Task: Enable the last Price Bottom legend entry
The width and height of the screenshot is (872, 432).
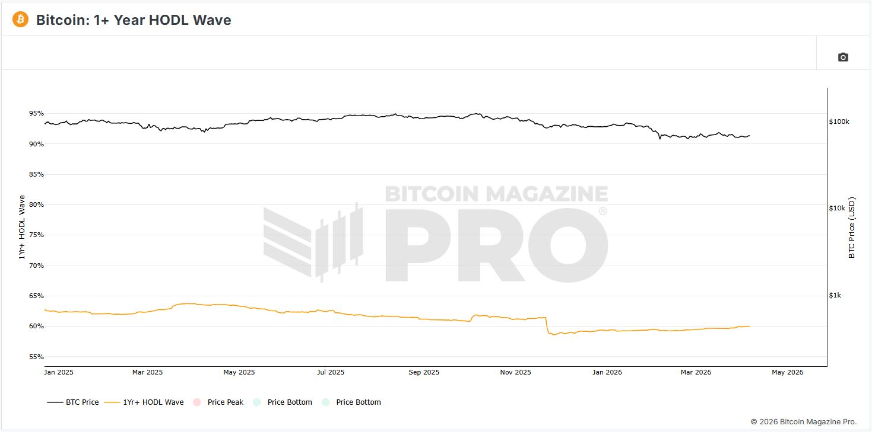Action: point(359,402)
